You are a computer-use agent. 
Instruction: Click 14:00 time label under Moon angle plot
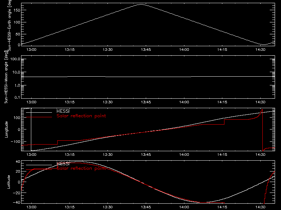click(184, 102)
